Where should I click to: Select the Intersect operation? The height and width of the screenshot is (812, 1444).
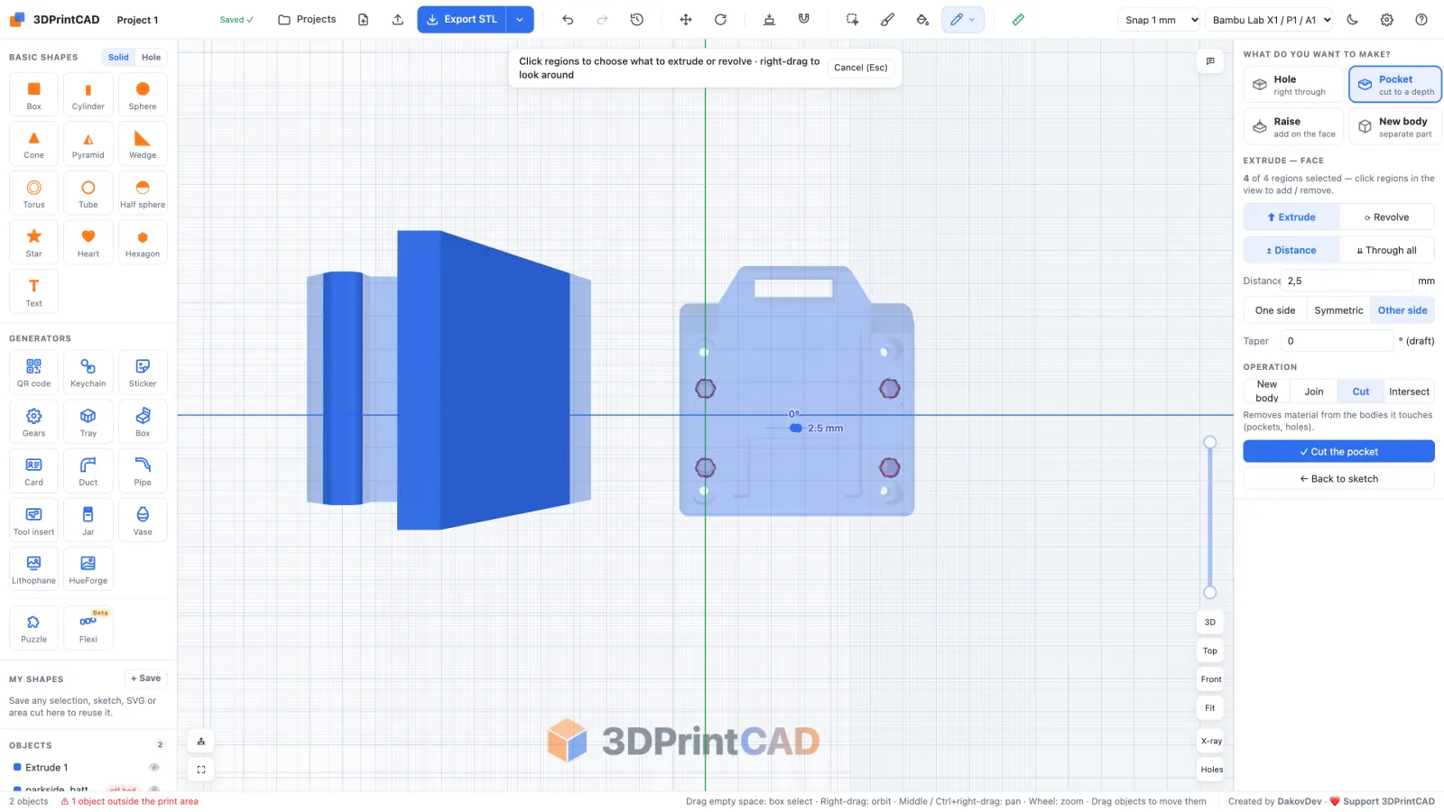(1409, 392)
